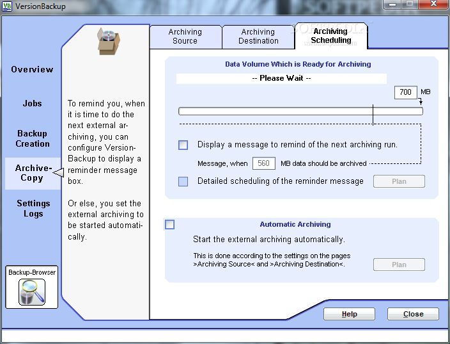Click Plan button for automatic archiving

pyautogui.click(x=399, y=265)
